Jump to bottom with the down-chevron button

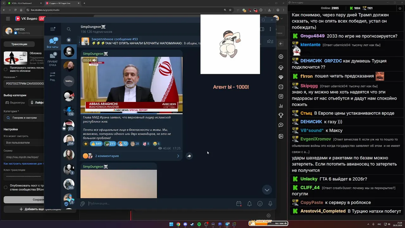pos(267,190)
